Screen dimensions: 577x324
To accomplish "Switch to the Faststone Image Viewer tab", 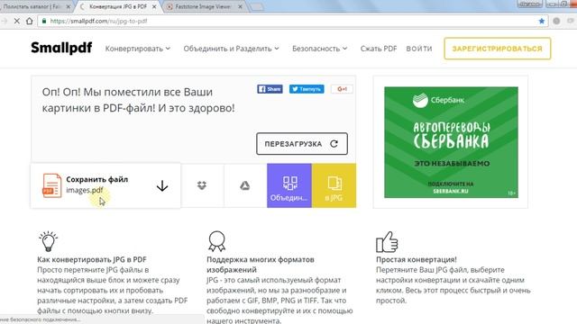I will (x=203, y=6).
